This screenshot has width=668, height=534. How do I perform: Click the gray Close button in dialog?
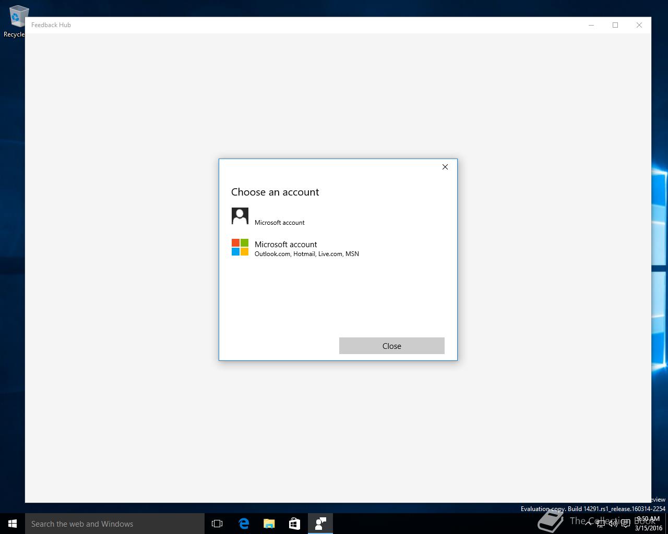pos(392,346)
